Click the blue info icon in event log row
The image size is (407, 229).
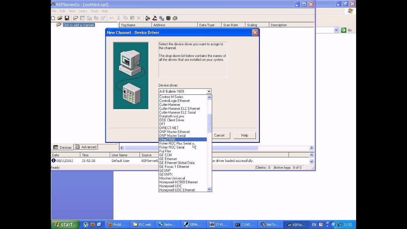[53, 161]
